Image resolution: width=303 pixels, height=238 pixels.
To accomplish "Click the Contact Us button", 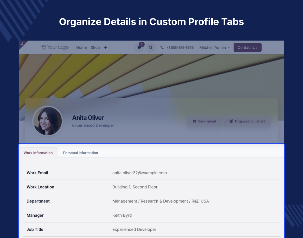I will pyautogui.click(x=248, y=48).
